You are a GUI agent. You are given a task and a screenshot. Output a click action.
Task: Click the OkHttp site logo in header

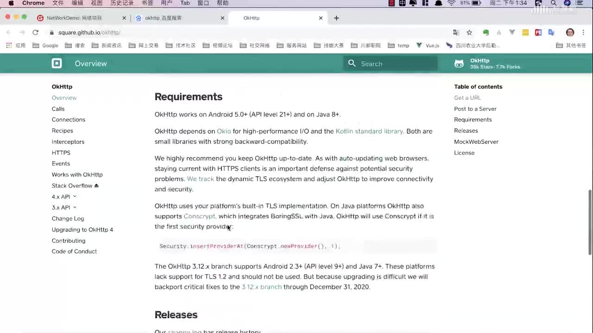(x=57, y=63)
